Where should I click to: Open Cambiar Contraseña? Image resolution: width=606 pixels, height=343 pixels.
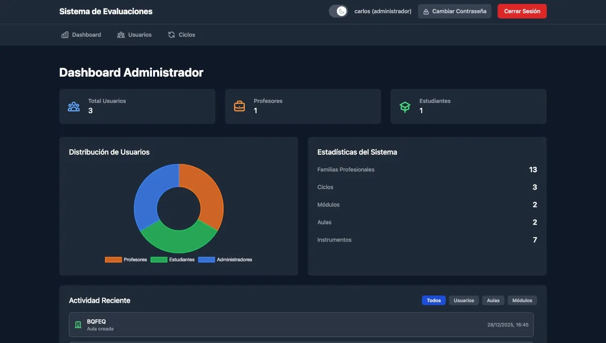pyautogui.click(x=454, y=11)
